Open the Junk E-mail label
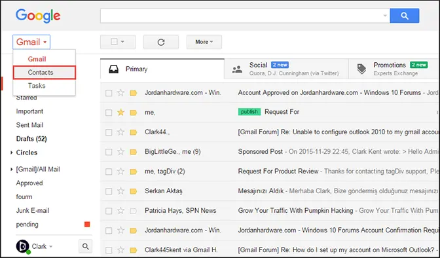This screenshot has width=440, height=258. [33, 211]
